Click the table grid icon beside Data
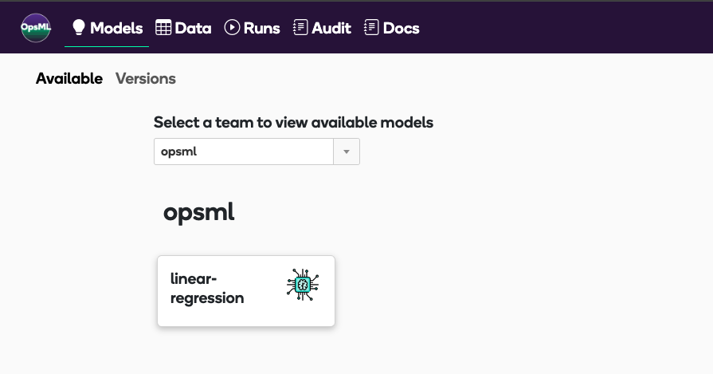713x374 pixels. (x=163, y=28)
